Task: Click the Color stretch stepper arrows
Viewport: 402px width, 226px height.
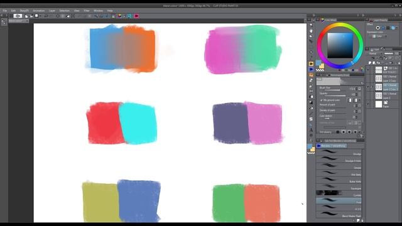Action: (356, 117)
